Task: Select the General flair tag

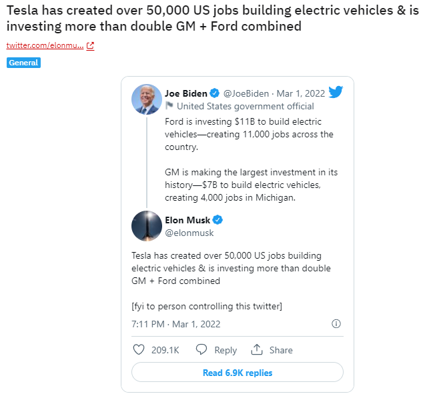Action: tap(23, 63)
